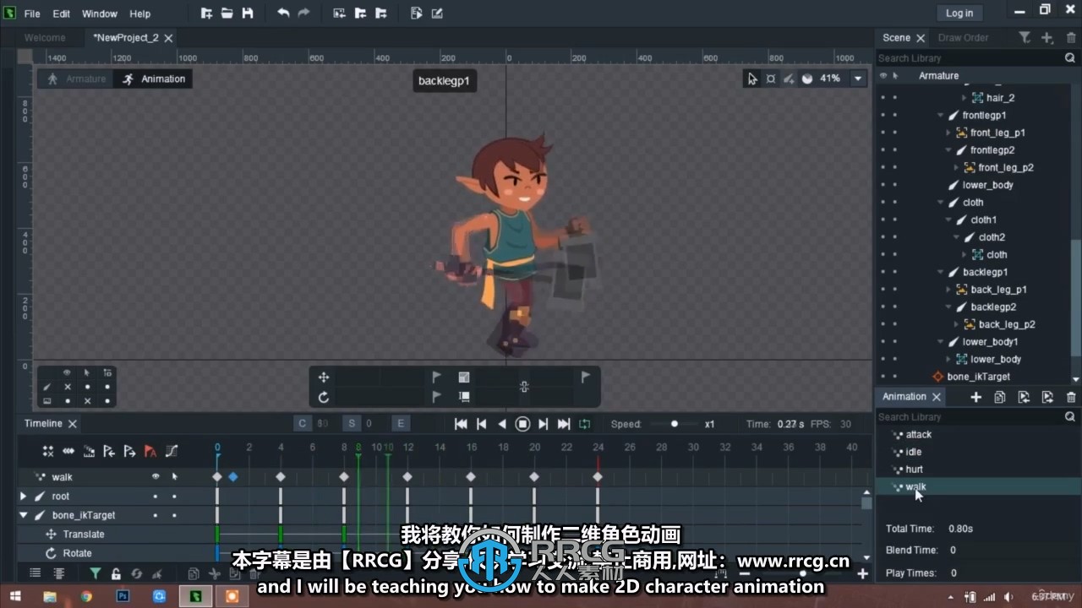Toggle visibility dot for backlegp1 bone
This screenshot has height=608, width=1082.
[883, 272]
